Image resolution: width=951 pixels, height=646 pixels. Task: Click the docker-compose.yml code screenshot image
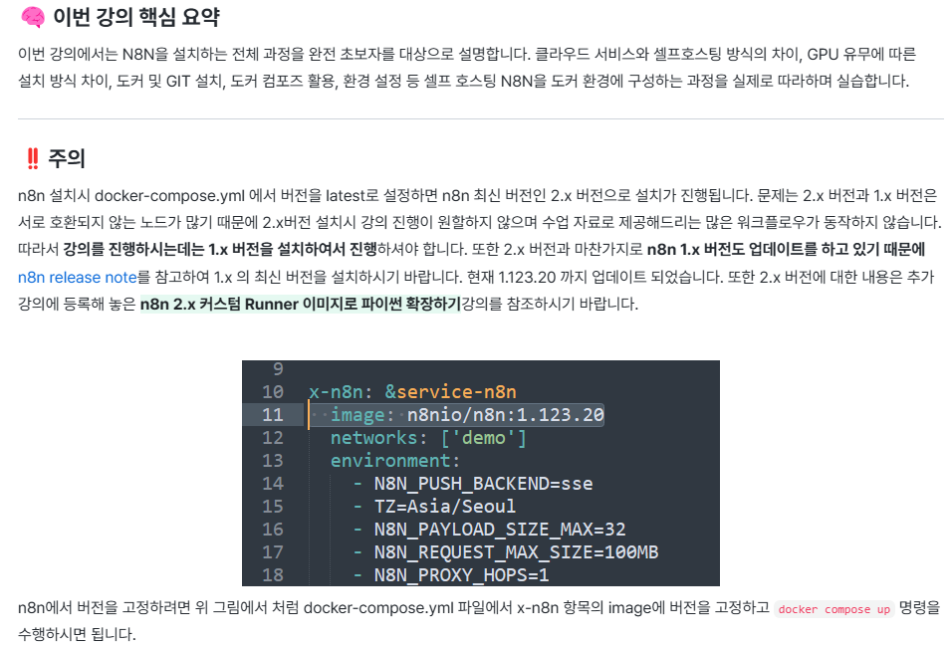point(480,473)
